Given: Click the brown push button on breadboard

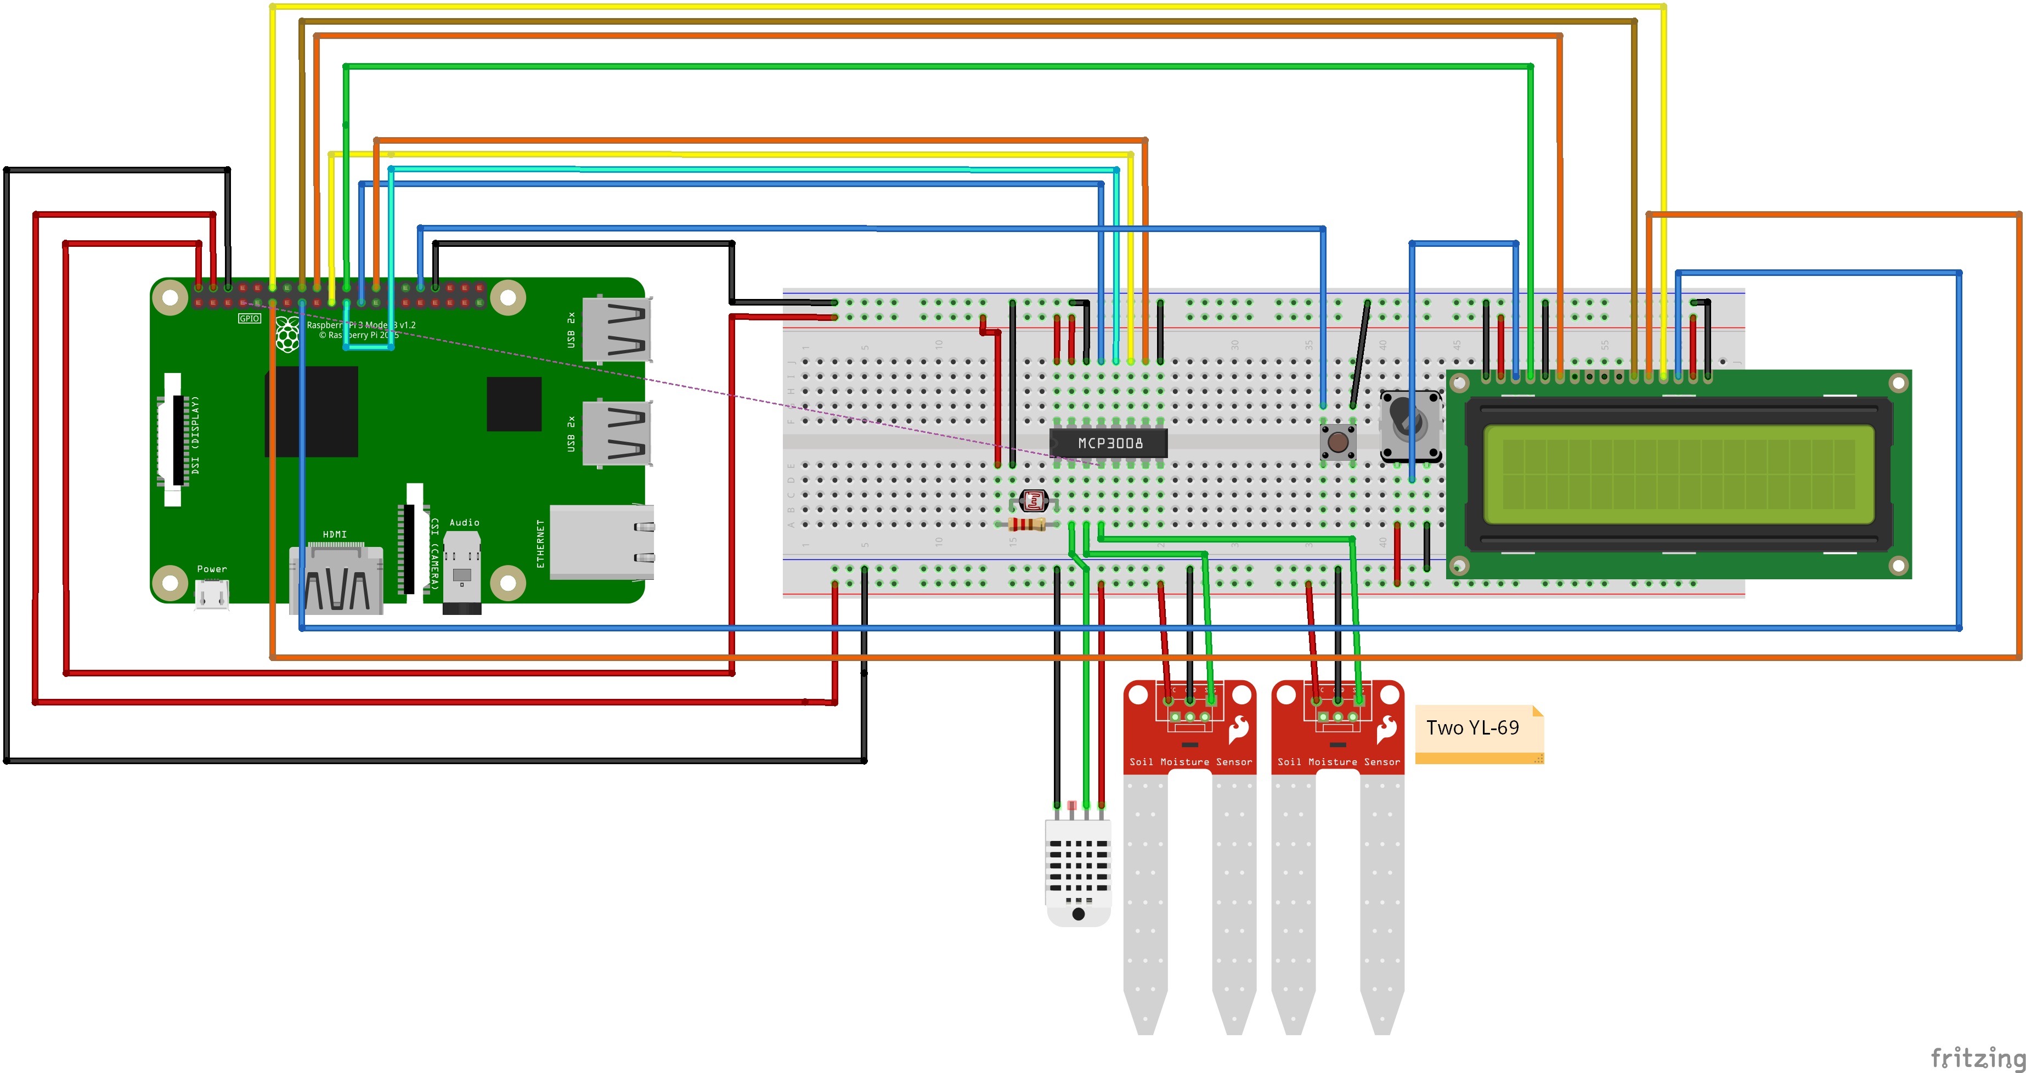Looking at the screenshot, I should pyautogui.click(x=1338, y=441).
